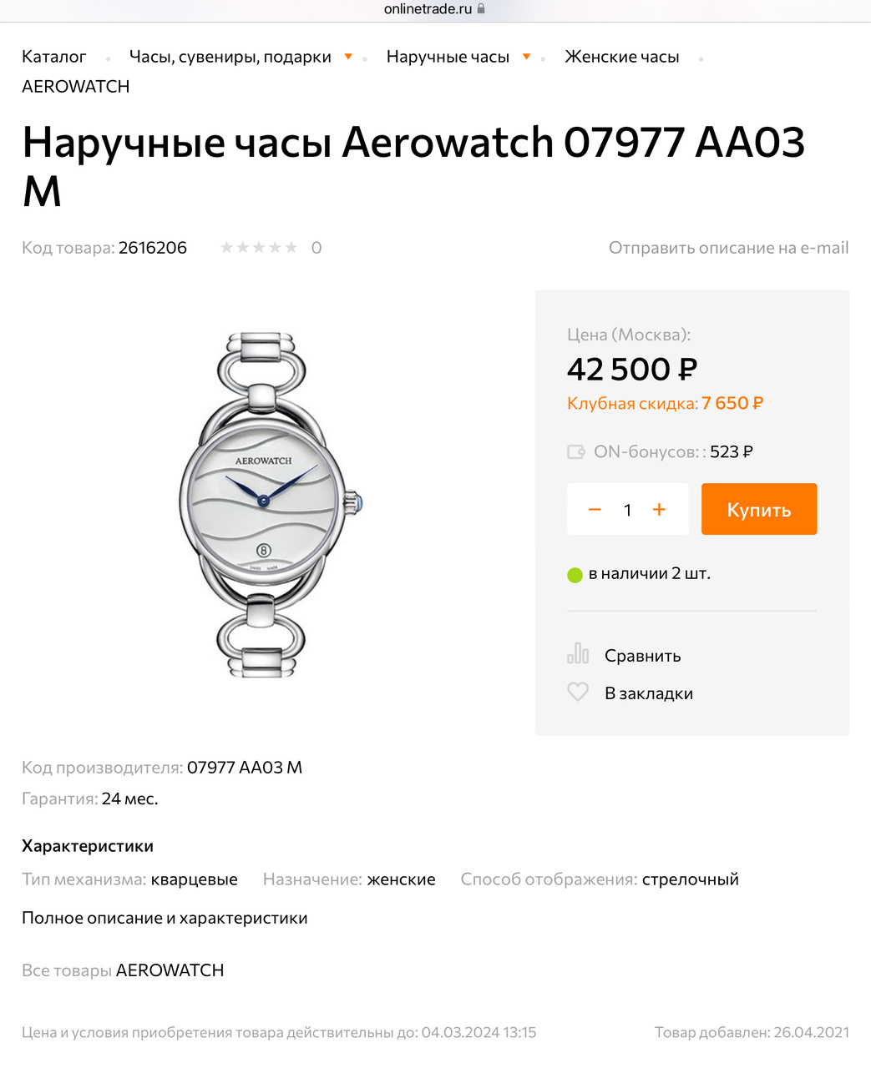Click the compare bar-chart icon

(x=578, y=653)
